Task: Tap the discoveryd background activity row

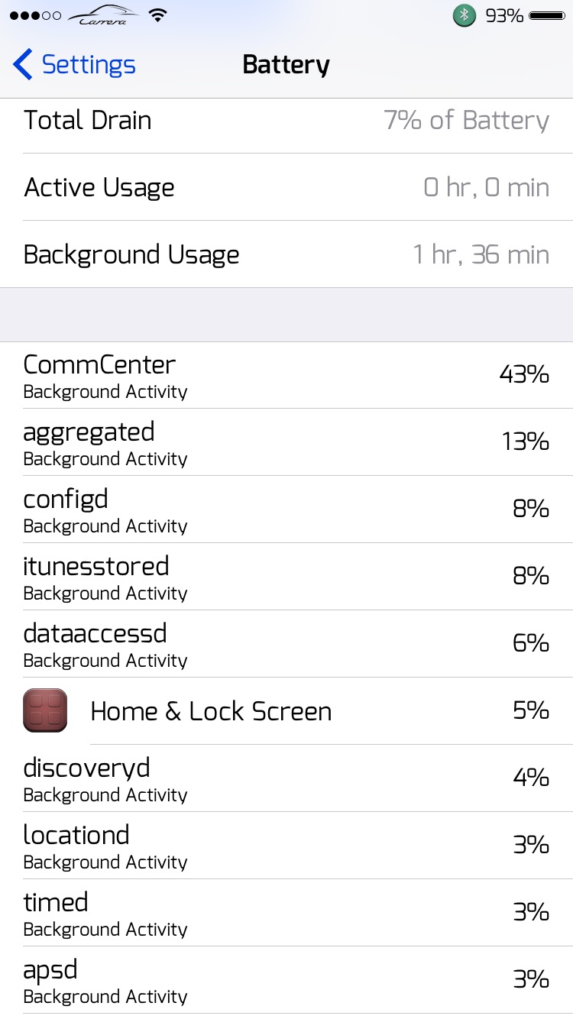Action: tap(286, 778)
